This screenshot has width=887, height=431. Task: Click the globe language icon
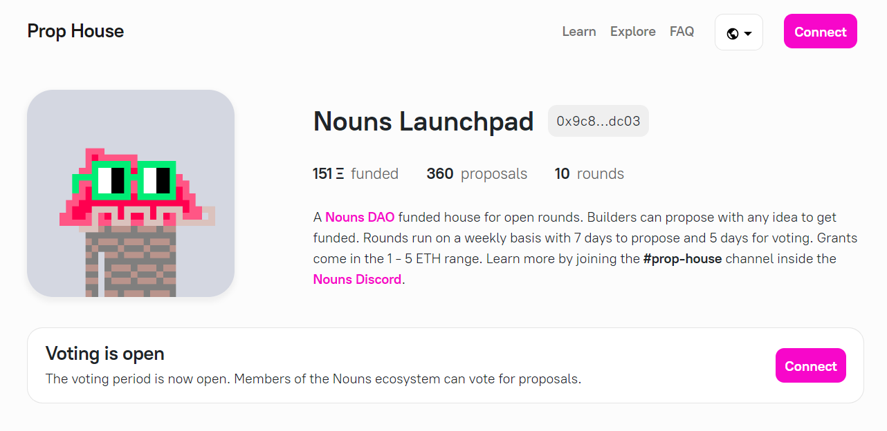coord(733,33)
